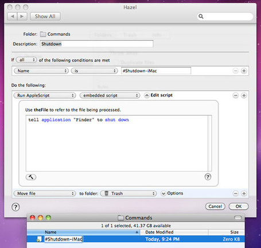Click the '1 of 1 selected, 41.37 GB available' status

pos(136,226)
